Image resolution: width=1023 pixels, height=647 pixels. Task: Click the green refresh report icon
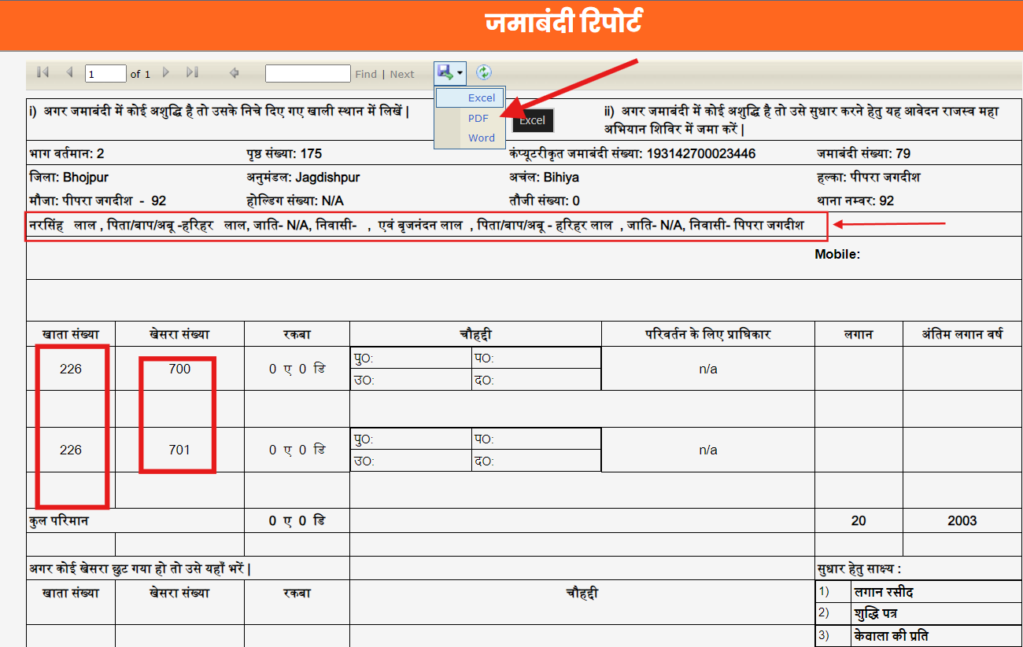point(484,73)
